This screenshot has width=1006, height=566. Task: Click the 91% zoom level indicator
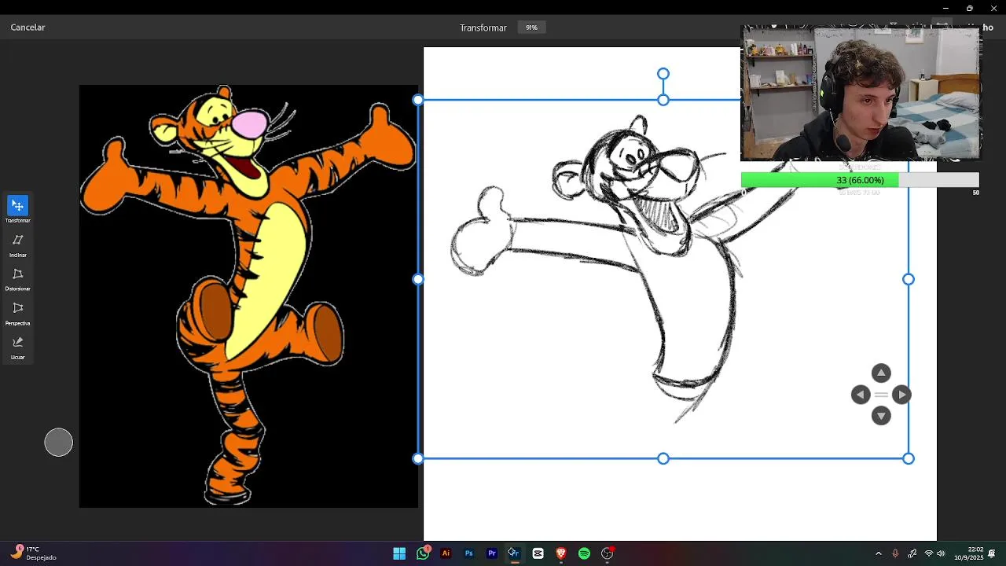532,28
